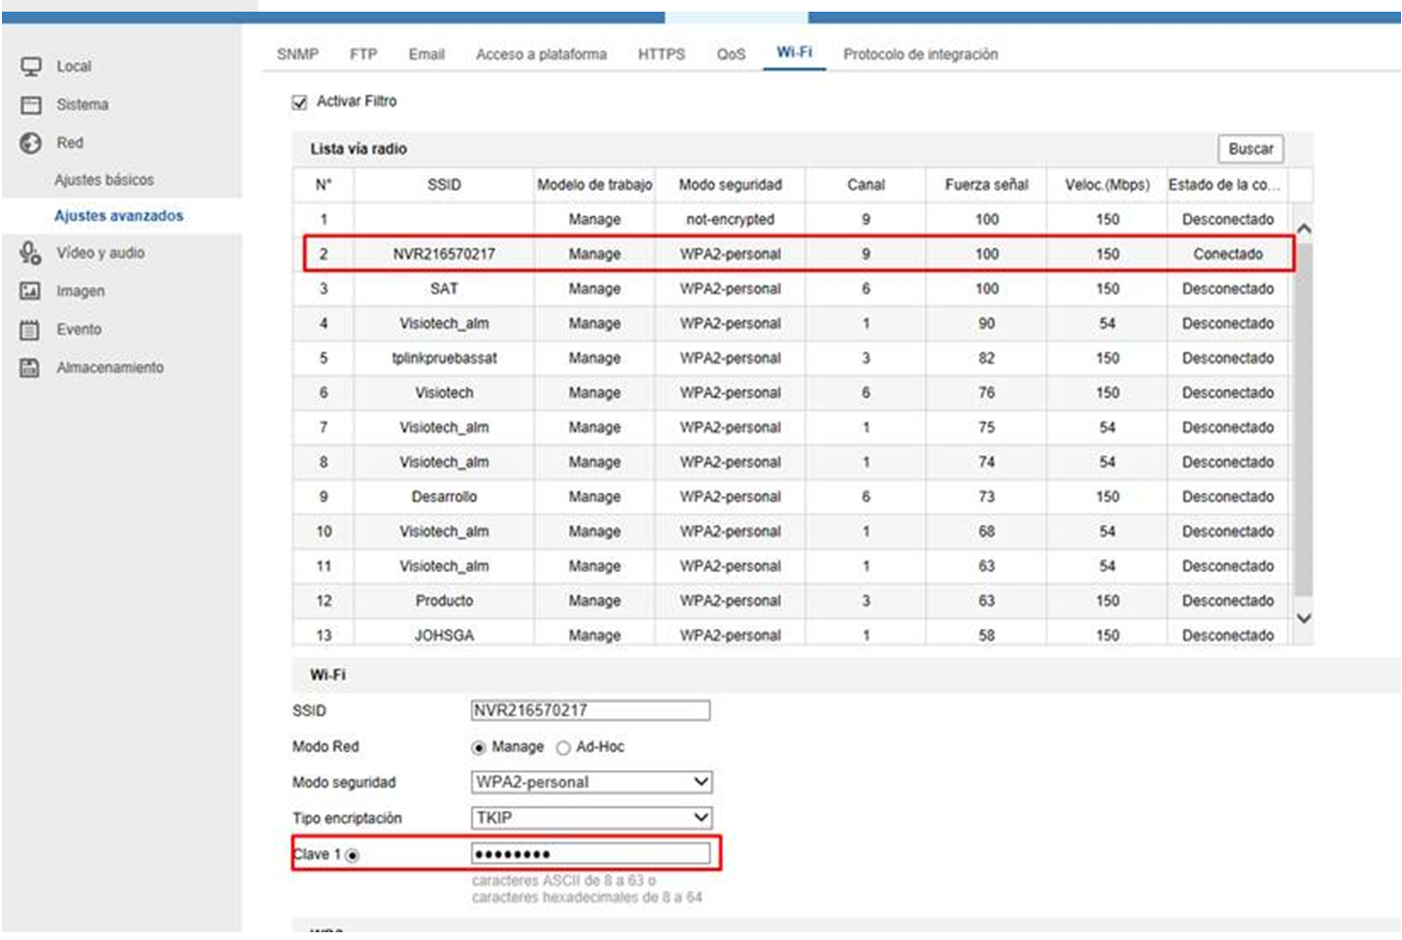Click the SSID column header

point(444,185)
